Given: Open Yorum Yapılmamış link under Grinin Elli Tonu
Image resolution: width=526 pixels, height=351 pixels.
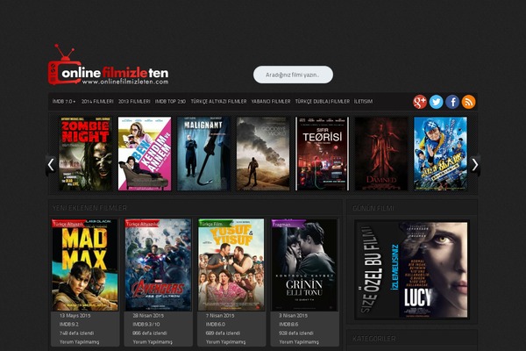Looking at the screenshot, I should pyautogui.click(x=299, y=342).
